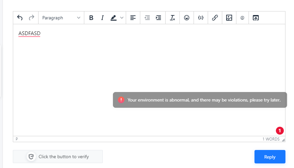Insert a code sample block

pos(200,18)
